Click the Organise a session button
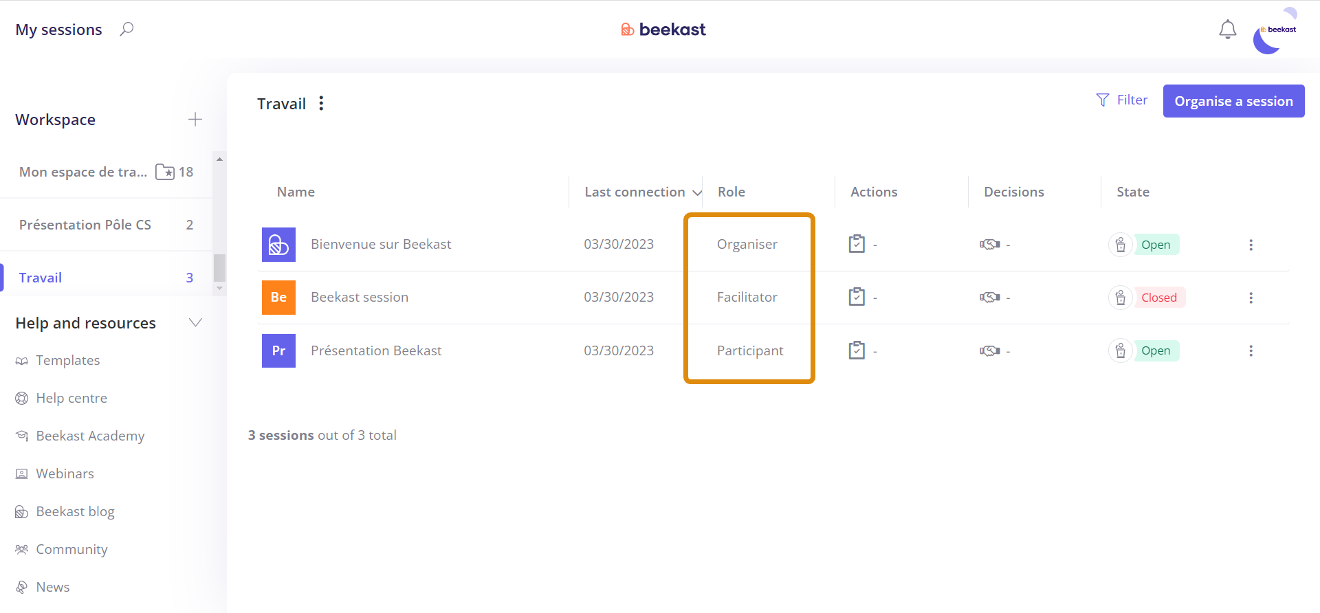The height and width of the screenshot is (613, 1320). point(1233,101)
